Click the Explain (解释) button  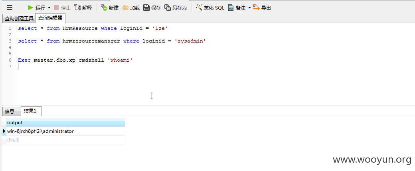[83, 8]
